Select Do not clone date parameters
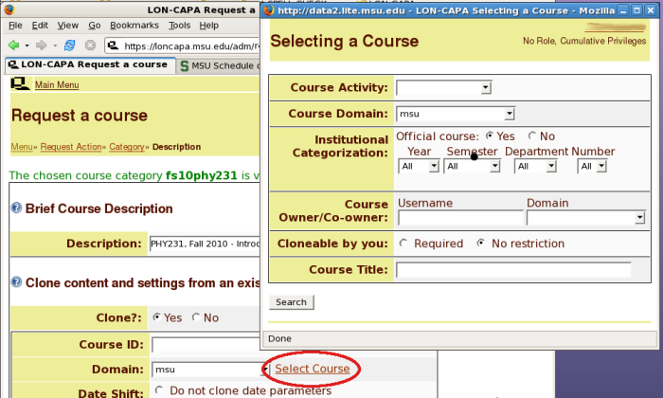This screenshot has height=398, width=663. point(159,390)
